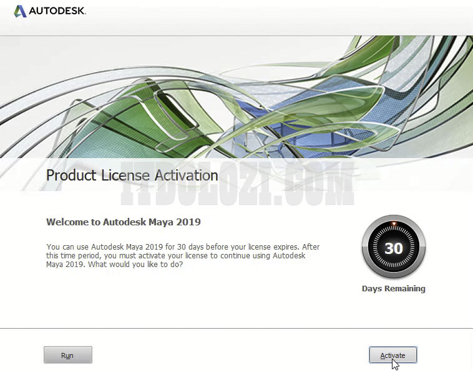Click the AUTODESK wordmark text
The height and width of the screenshot is (371, 473).
57,11
